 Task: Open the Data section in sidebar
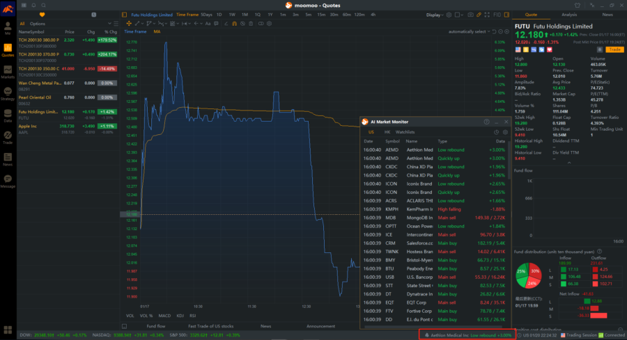(x=8, y=115)
